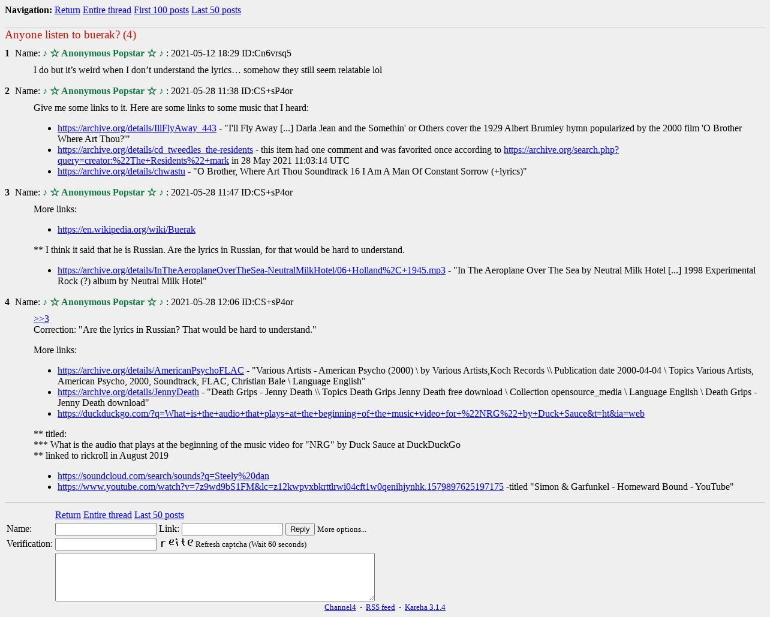Image resolution: width=770 pixels, height=617 pixels.
Task: Open the JennyDeath archive link
Action: (128, 392)
